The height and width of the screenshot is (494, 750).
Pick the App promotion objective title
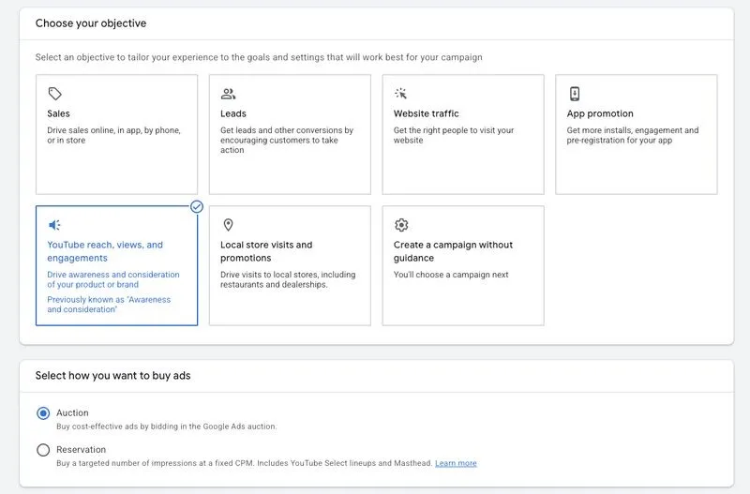(x=600, y=113)
